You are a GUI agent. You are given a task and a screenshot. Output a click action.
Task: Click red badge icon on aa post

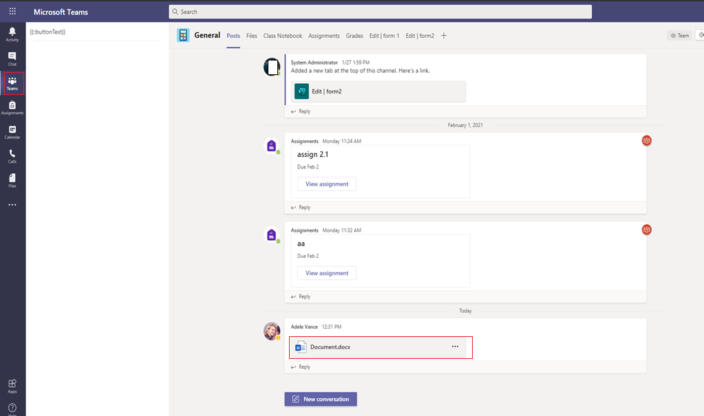coord(646,230)
